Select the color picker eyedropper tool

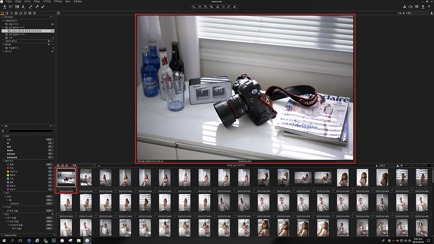tap(229, 7)
